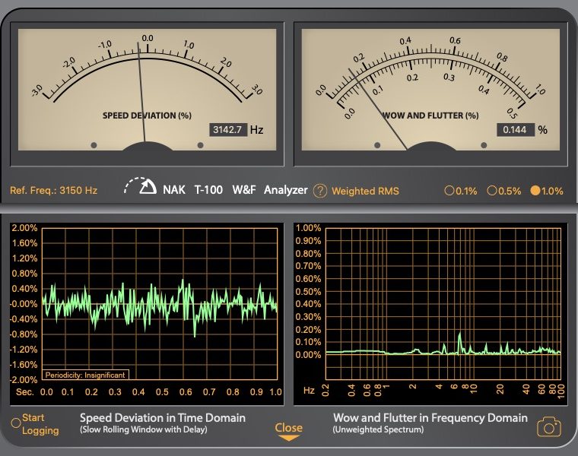This screenshot has width=578, height=456.
Task: Click left adjustment dot under Wow and Flutter meter
Action: (377, 144)
